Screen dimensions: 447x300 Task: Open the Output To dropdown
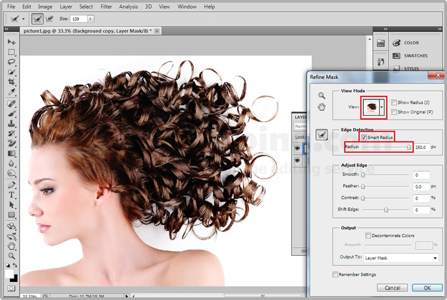(401, 258)
